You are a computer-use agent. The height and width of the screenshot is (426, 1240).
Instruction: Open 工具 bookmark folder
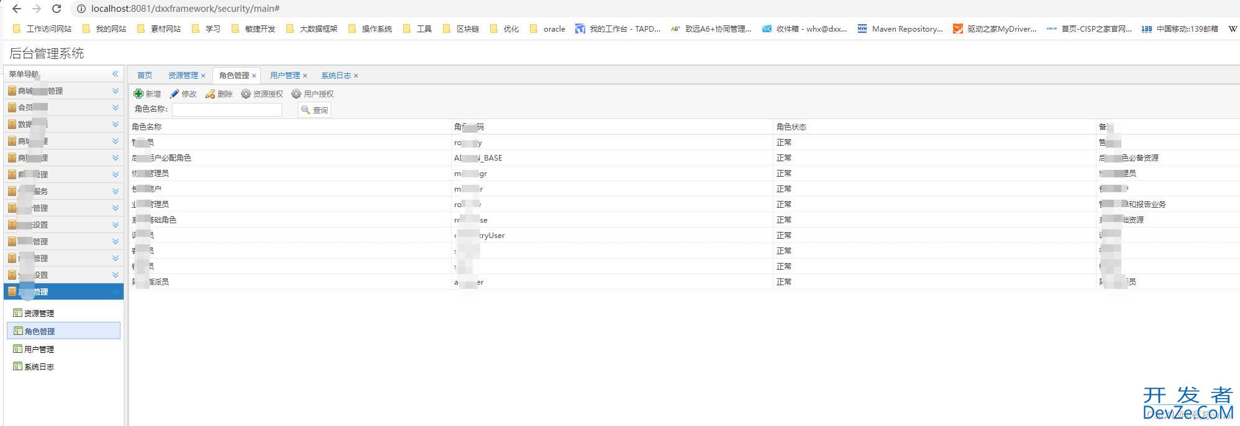[x=417, y=29]
